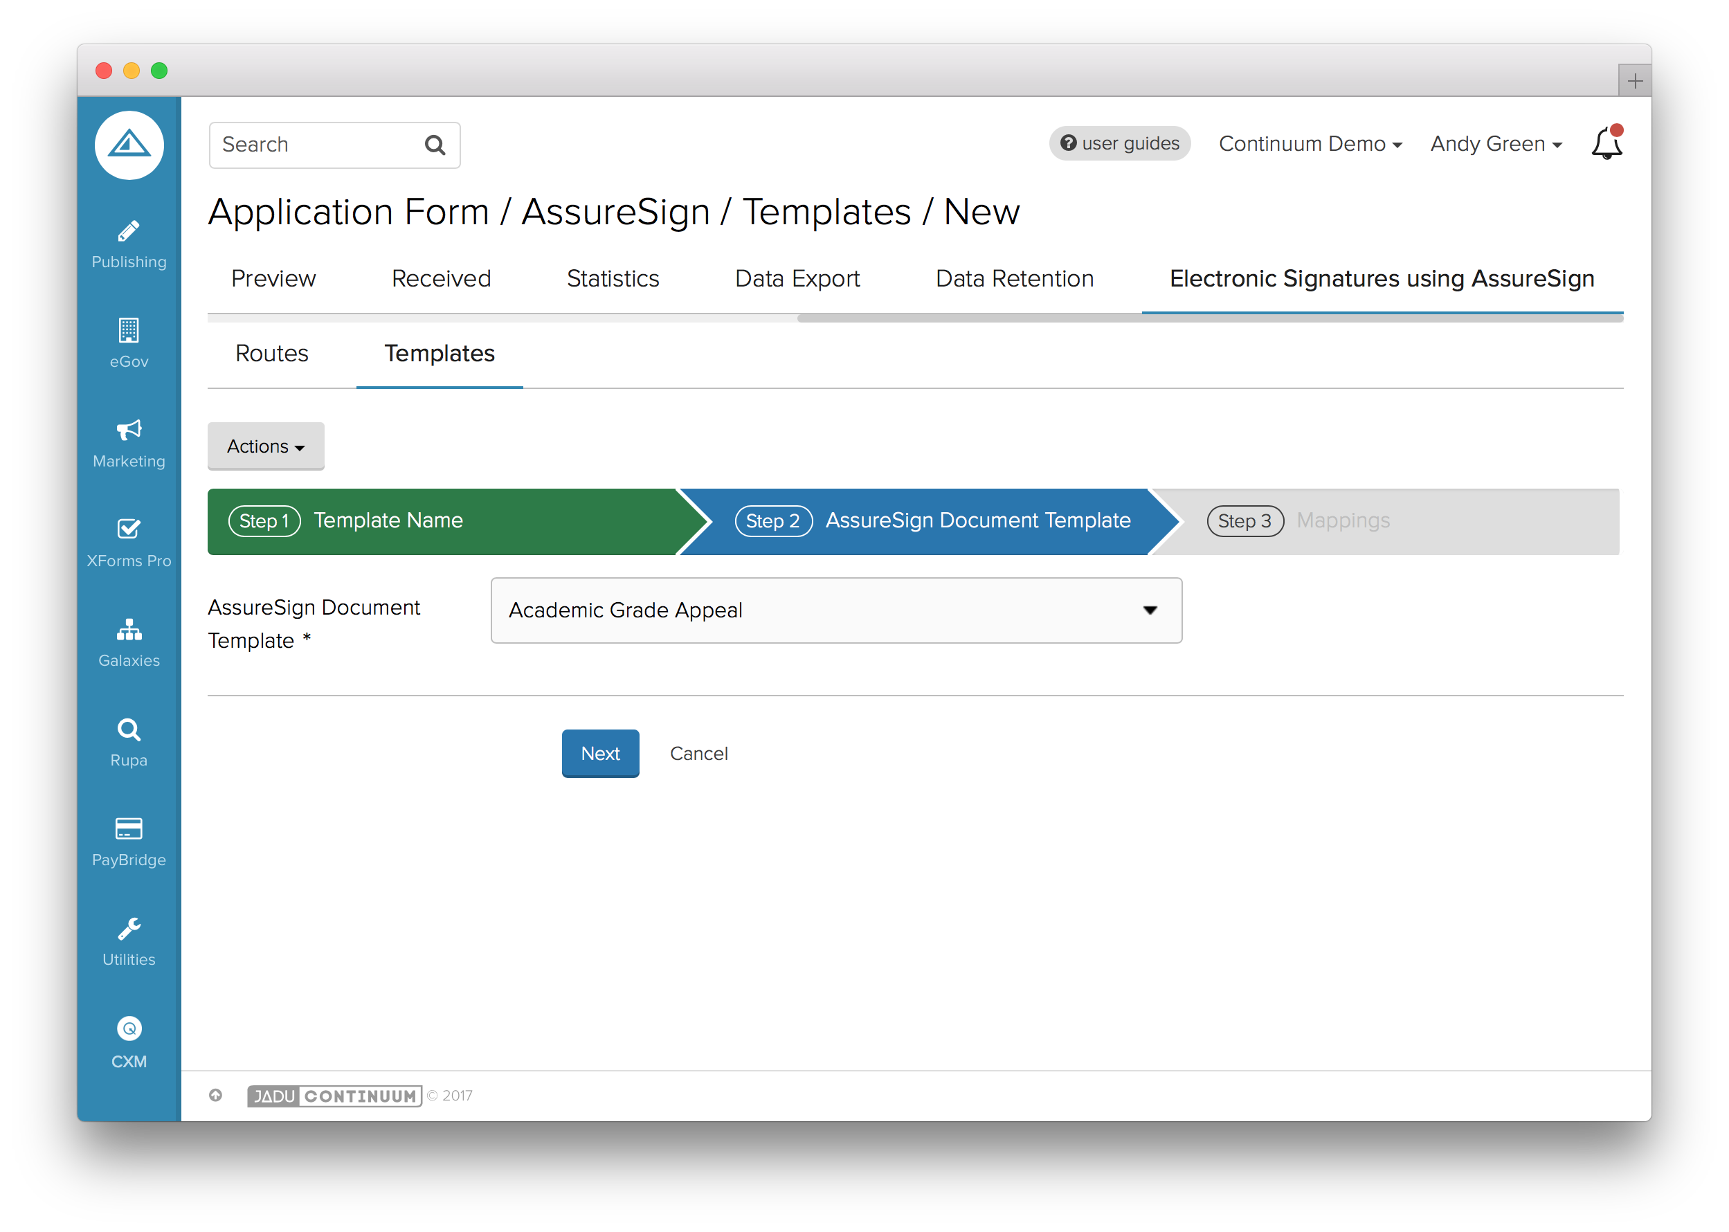View notifications bell icon
Image resolution: width=1729 pixels, height=1232 pixels.
(x=1606, y=143)
